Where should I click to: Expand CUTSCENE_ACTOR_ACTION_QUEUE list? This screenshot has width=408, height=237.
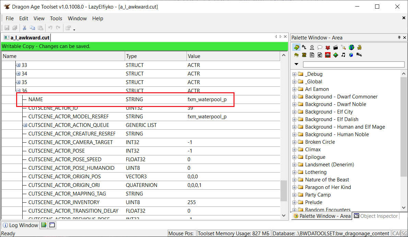click(25, 125)
